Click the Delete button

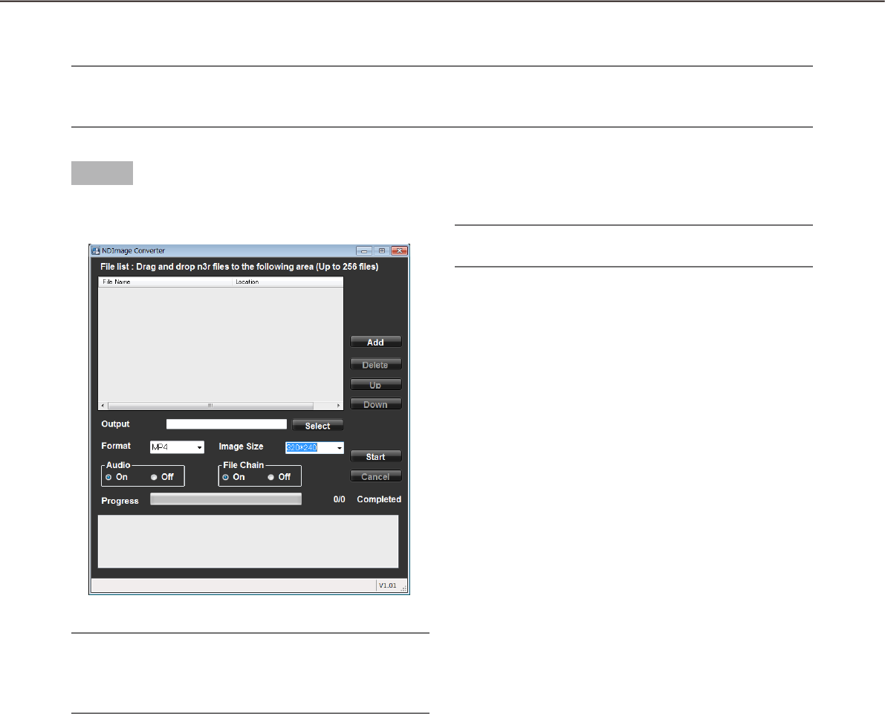(375, 365)
